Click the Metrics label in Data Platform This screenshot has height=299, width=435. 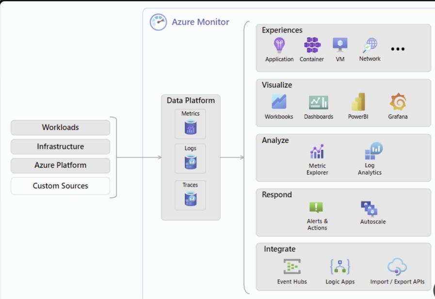(190, 113)
